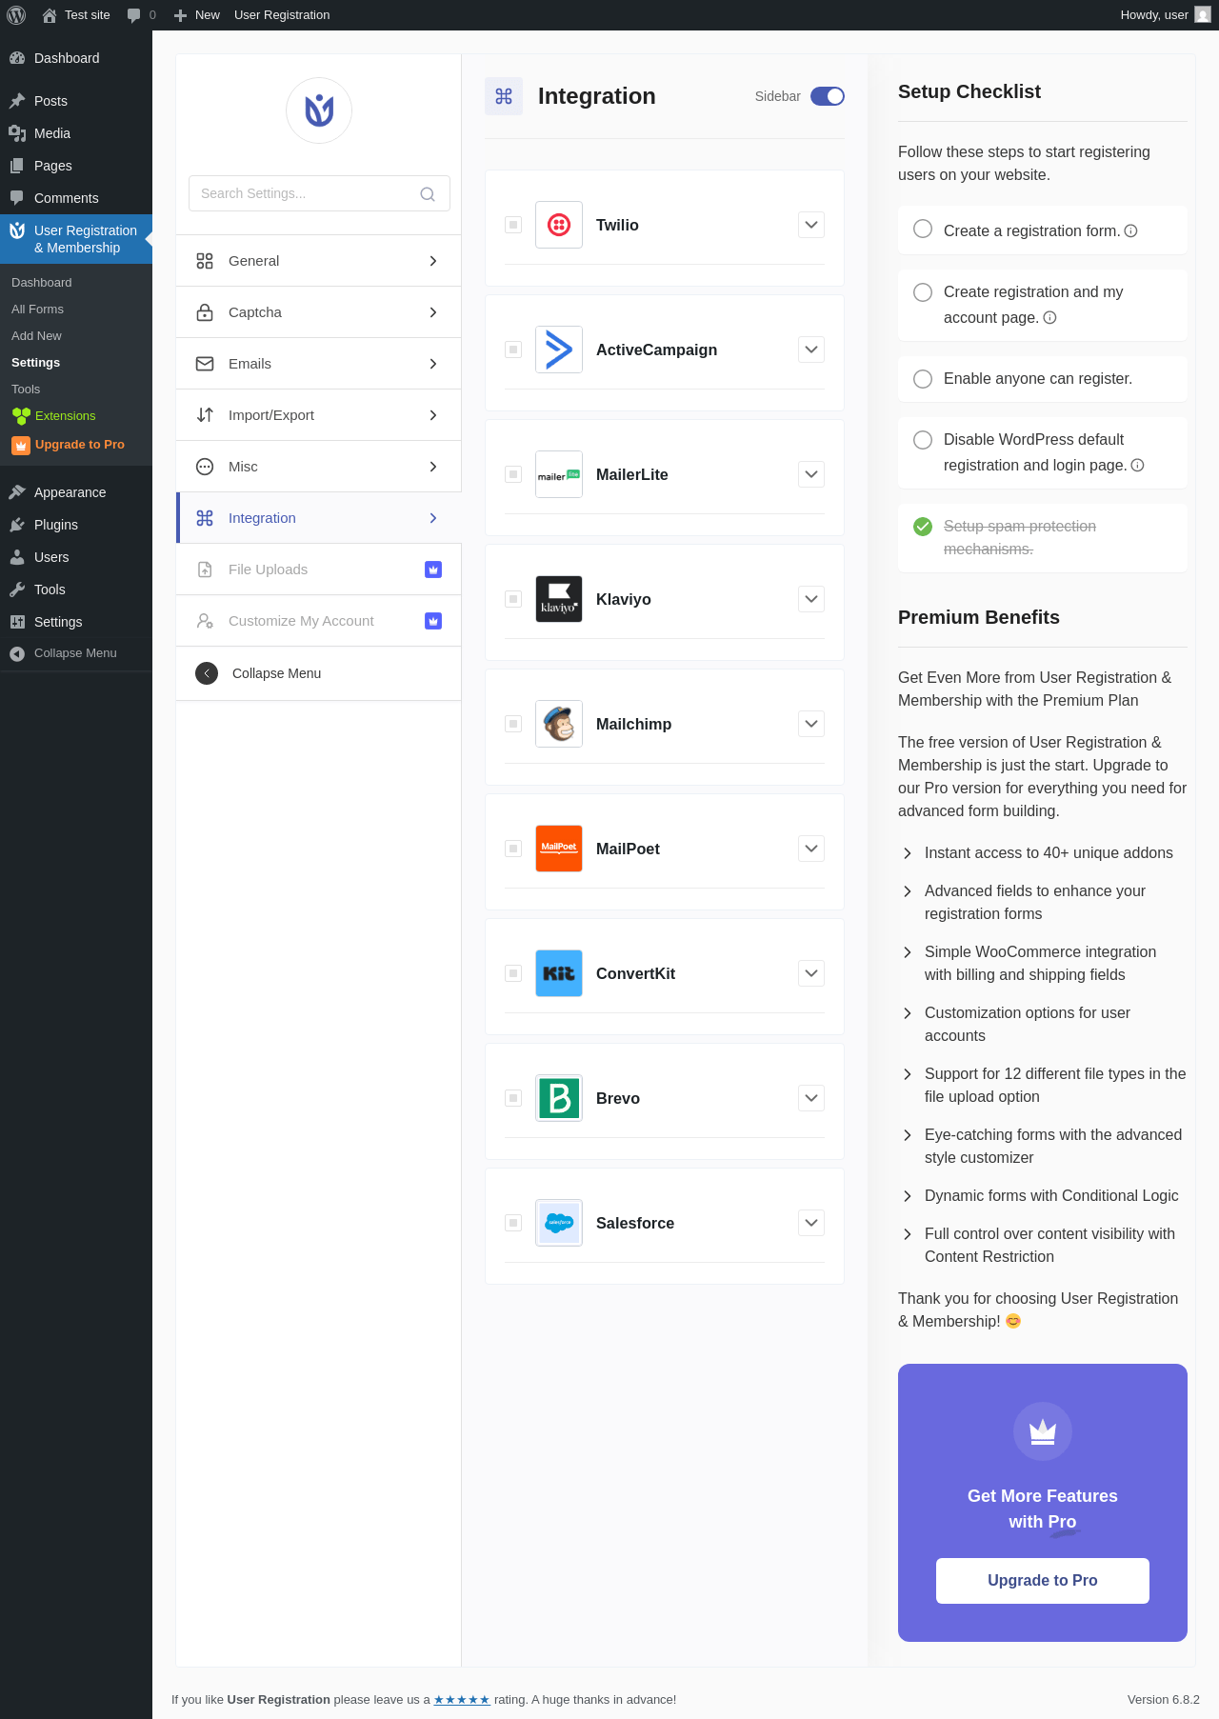Open the Import/Export settings tab
The image size is (1219, 1719).
point(319,415)
